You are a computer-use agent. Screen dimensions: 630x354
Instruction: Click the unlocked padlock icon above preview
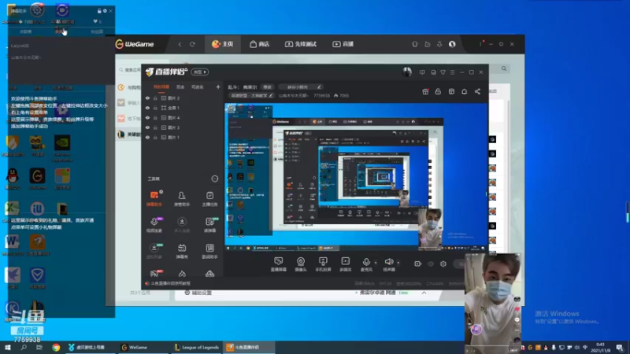pos(438,91)
